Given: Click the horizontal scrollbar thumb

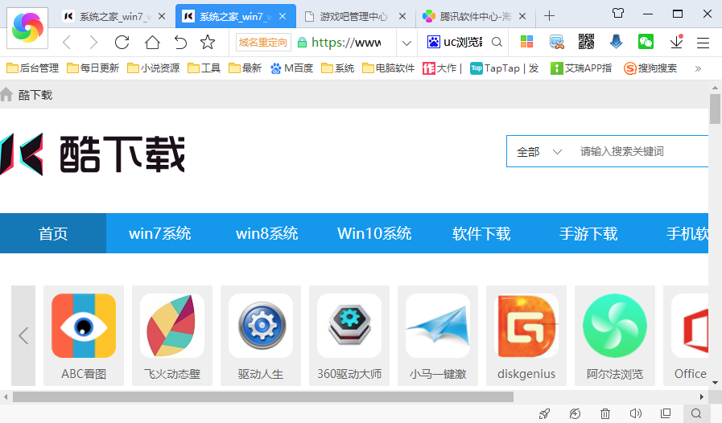Looking at the screenshot, I should point(262,396).
